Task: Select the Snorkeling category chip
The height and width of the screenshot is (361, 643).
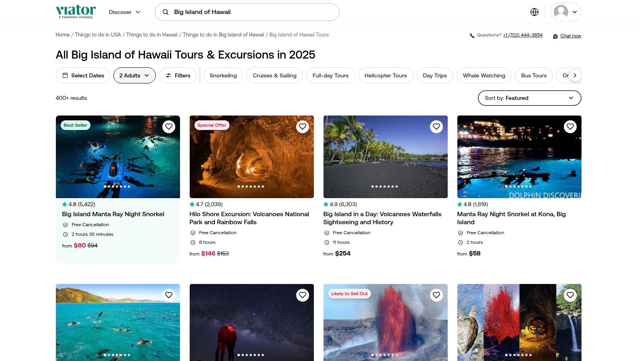Action: coord(223,75)
